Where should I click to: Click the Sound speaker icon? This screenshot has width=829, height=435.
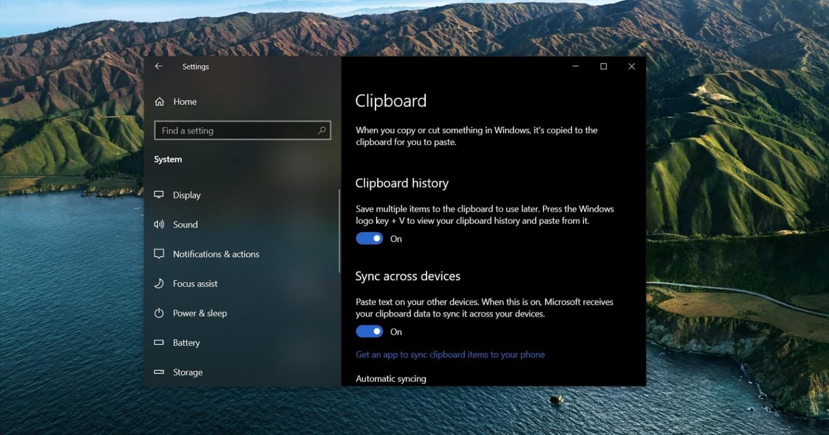tap(159, 225)
